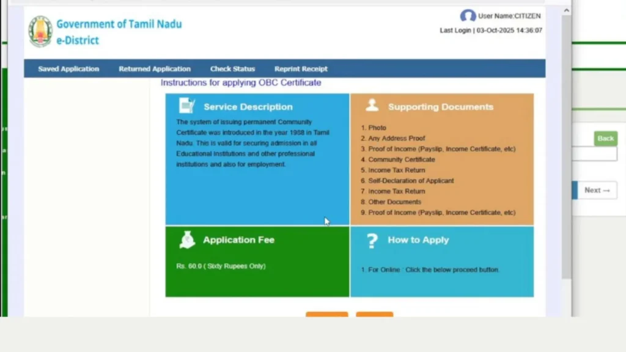Click the Supporting Documents person icon
Screen dimensions: 626x352
tap(372, 105)
